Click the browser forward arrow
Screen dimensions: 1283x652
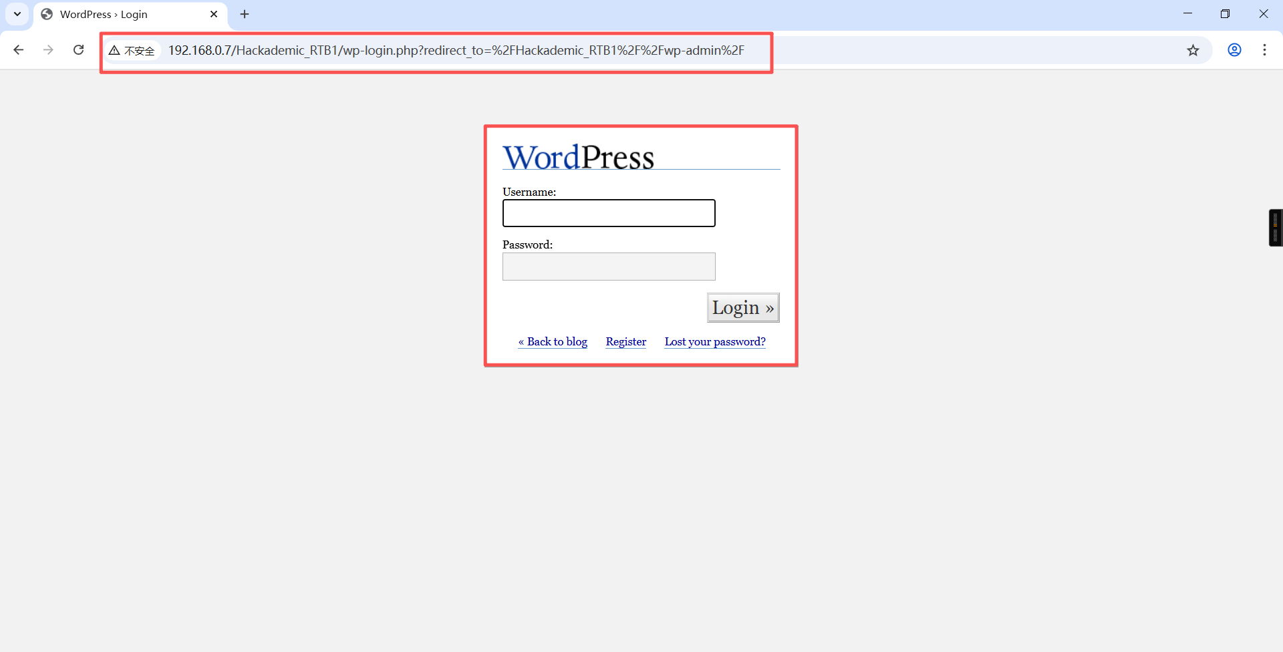pos(48,50)
